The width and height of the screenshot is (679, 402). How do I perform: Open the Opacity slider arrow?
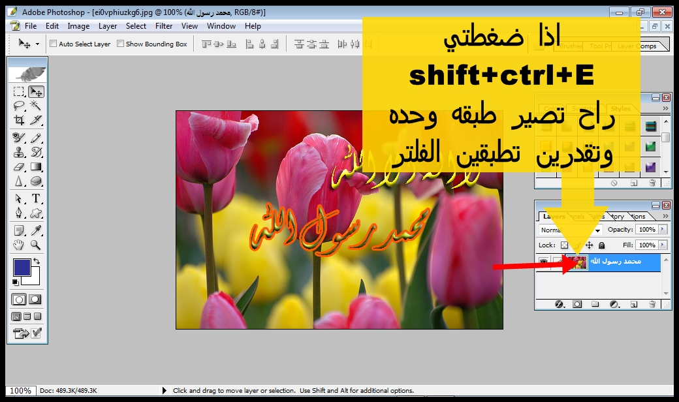pyautogui.click(x=663, y=230)
